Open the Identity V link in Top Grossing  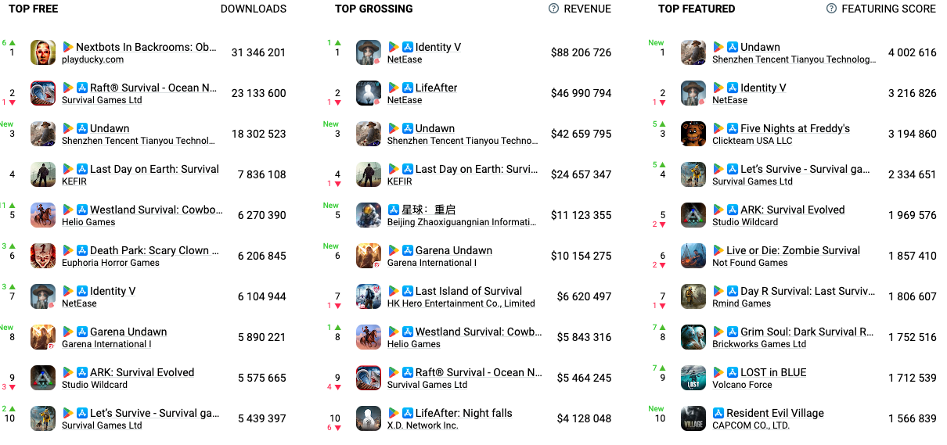[x=438, y=47]
